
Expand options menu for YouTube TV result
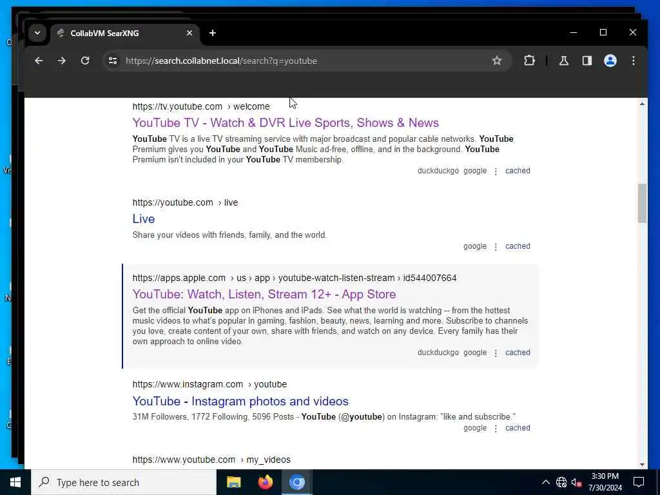(496, 171)
